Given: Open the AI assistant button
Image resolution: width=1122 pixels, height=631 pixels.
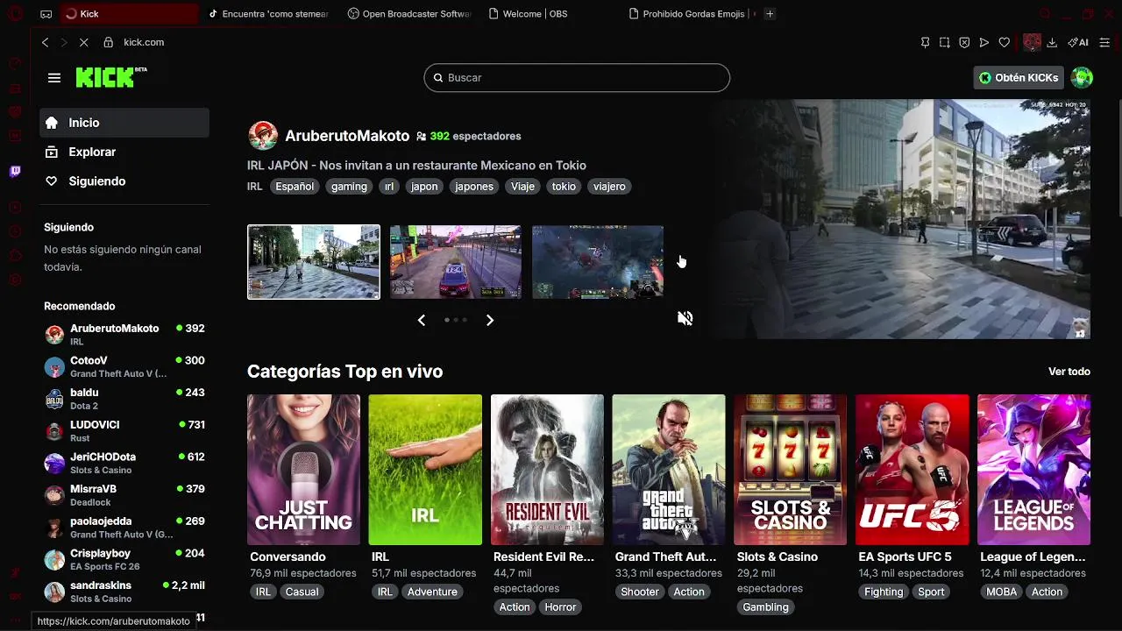Looking at the screenshot, I should (x=1077, y=42).
